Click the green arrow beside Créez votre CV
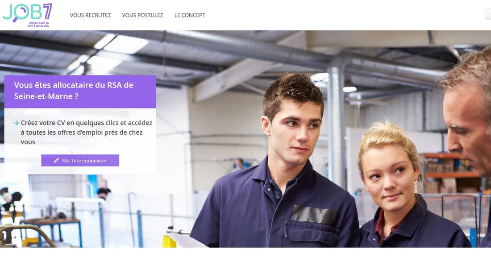This screenshot has width=491, height=274. coord(16,123)
